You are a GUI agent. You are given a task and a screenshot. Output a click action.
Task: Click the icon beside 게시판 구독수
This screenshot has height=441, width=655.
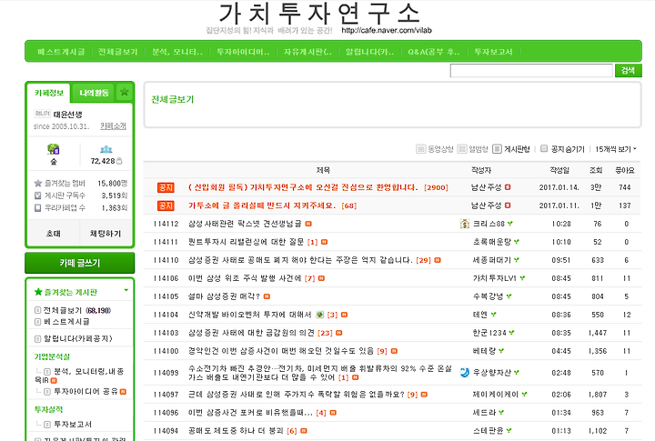pos(38,195)
